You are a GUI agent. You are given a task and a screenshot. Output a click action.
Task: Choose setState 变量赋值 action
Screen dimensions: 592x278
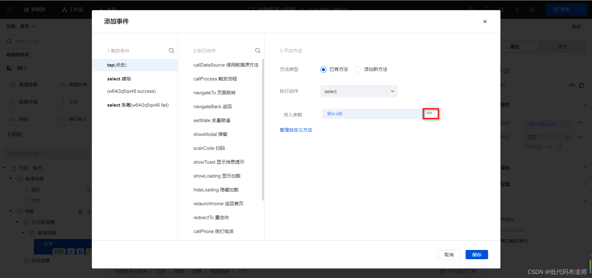(212, 121)
